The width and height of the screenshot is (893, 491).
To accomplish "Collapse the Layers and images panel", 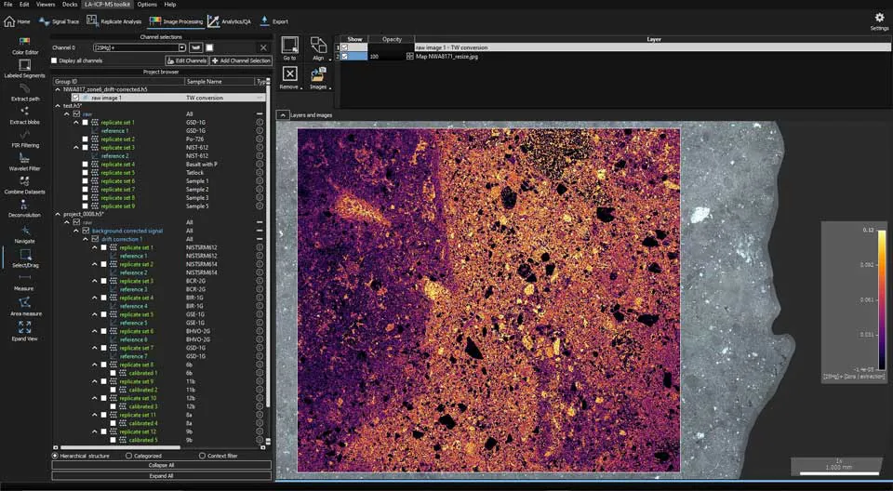I will (283, 114).
